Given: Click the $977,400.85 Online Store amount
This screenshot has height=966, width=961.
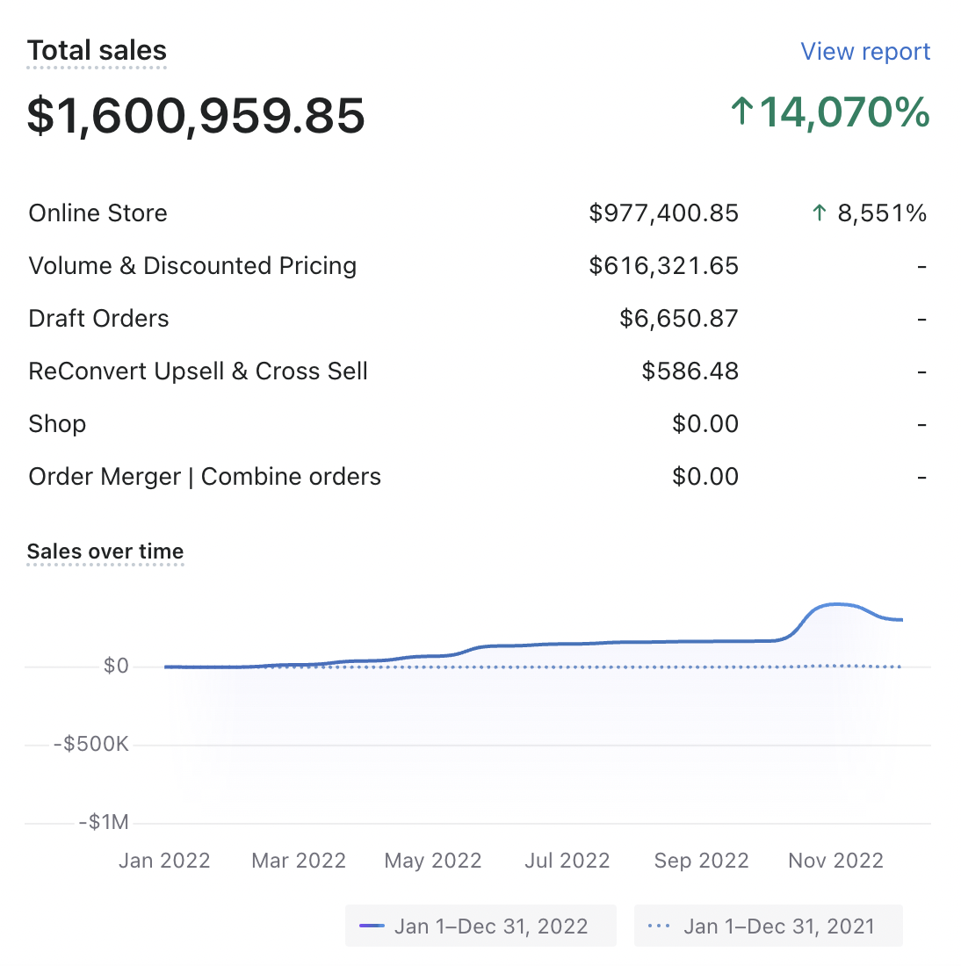Looking at the screenshot, I should pos(663,213).
